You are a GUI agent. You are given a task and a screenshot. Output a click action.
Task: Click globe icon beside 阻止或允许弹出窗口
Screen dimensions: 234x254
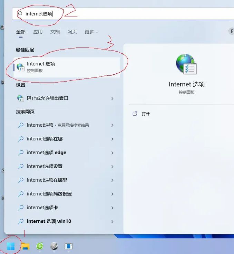[x=21, y=98]
